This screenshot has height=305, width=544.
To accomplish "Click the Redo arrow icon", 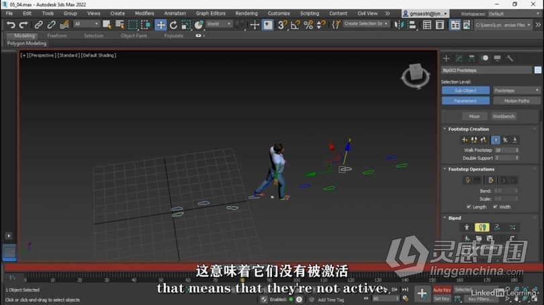I will point(24,25).
